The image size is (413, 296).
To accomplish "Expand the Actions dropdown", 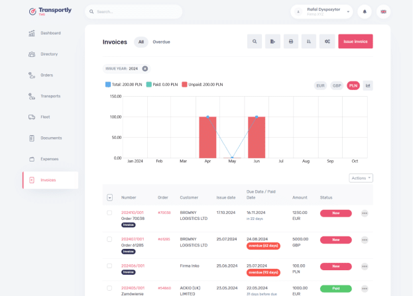I will coord(361,178).
